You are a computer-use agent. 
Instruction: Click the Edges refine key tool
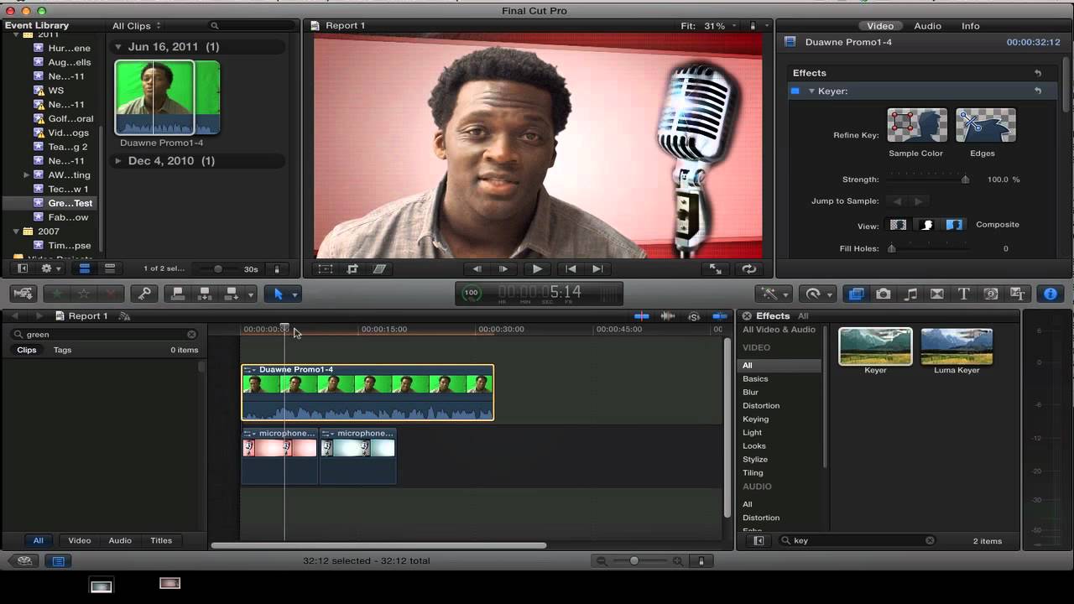click(986, 126)
